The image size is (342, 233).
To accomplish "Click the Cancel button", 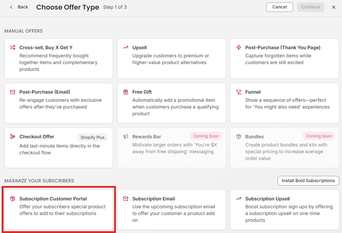I will point(280,7).
